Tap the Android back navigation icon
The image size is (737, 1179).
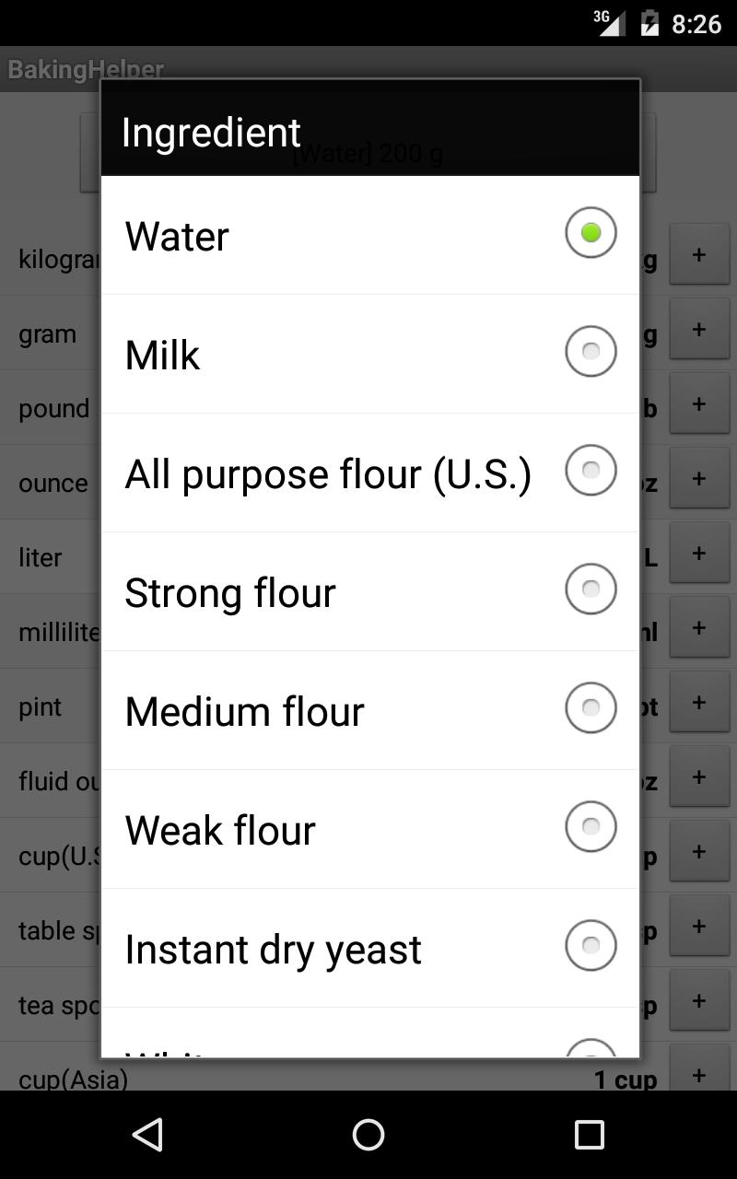pyautogui.click(x=147, y=1135)
